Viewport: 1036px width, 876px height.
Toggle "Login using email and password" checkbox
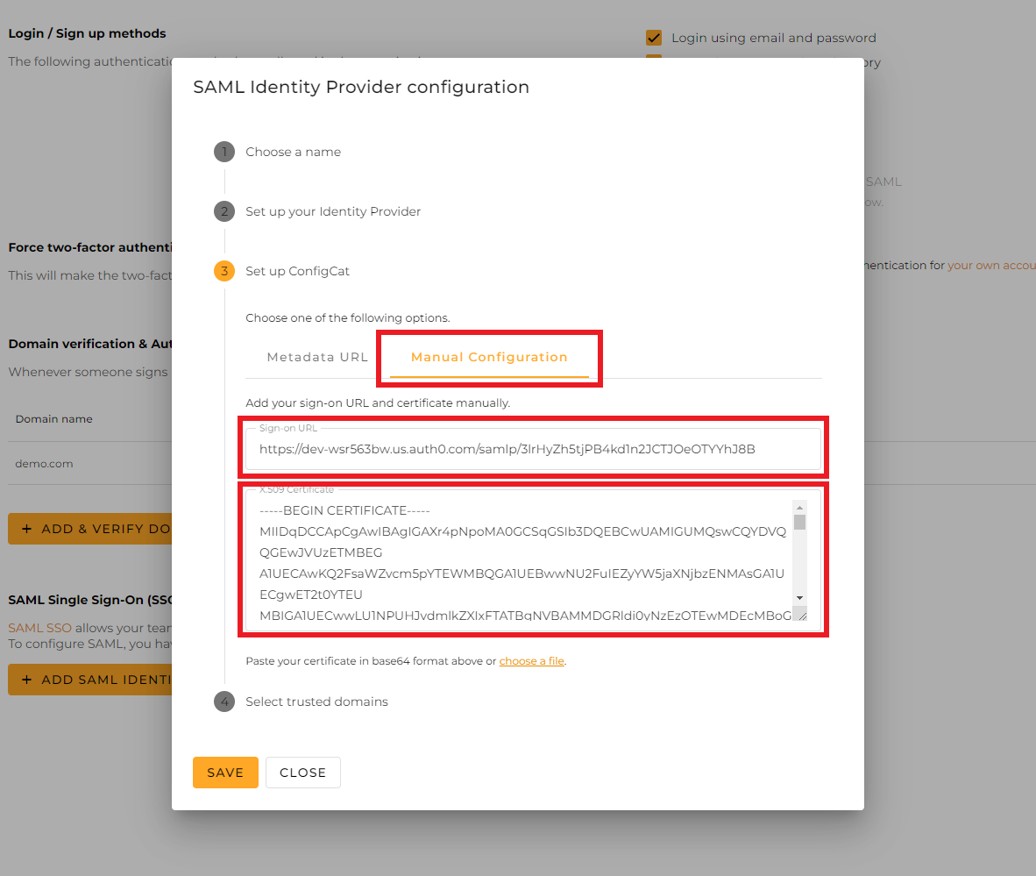653,38
